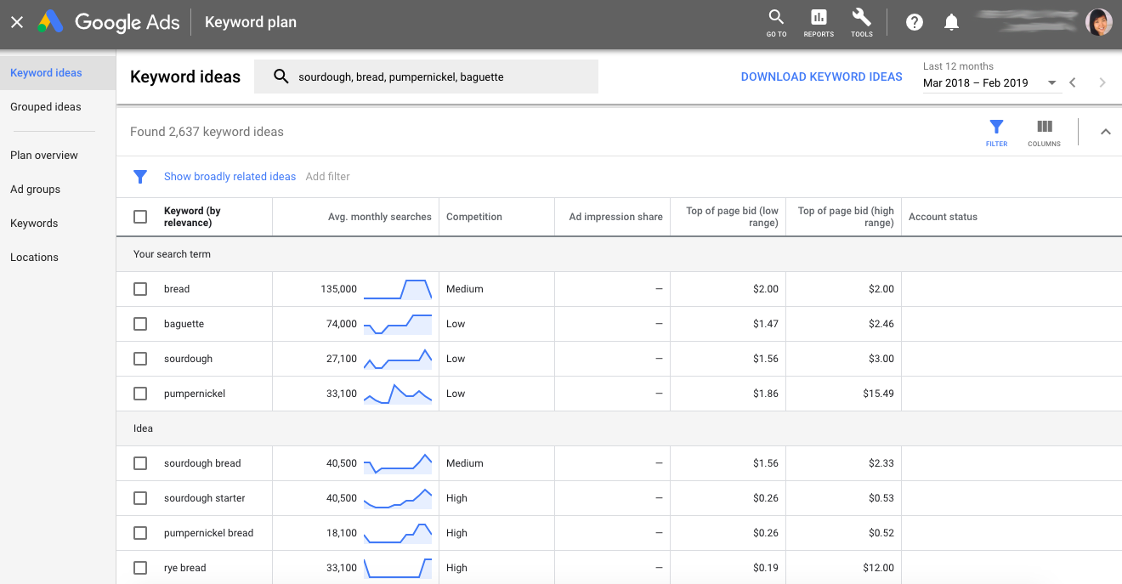Open the Go To search icon
The image size is (1122, 584).
pyautogui.click(x=775, y=22)
